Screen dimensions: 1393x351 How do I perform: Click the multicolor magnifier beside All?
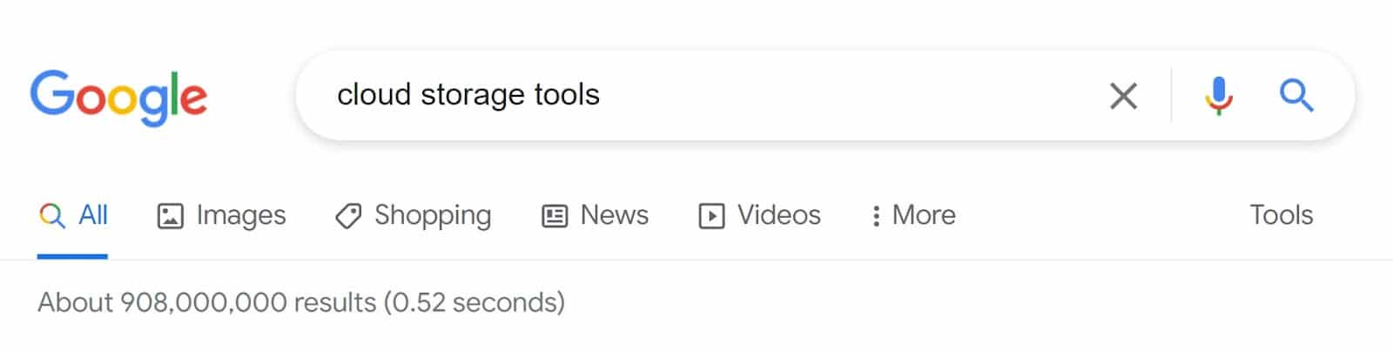coord(52,216)
